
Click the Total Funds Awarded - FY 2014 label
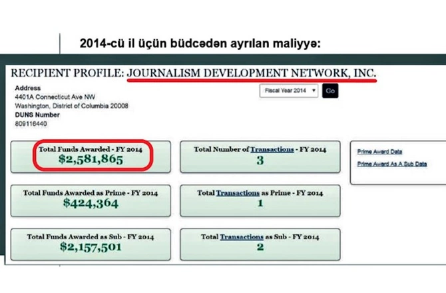tap(91, 149)
